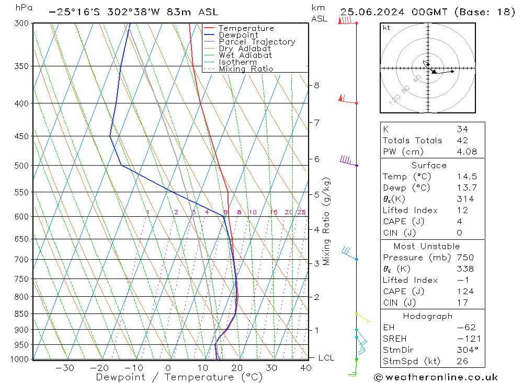This screenshot has width=523, height=383.
Task: Click the Wet Adiabat legend entry
Action: [x=245, y=55]
